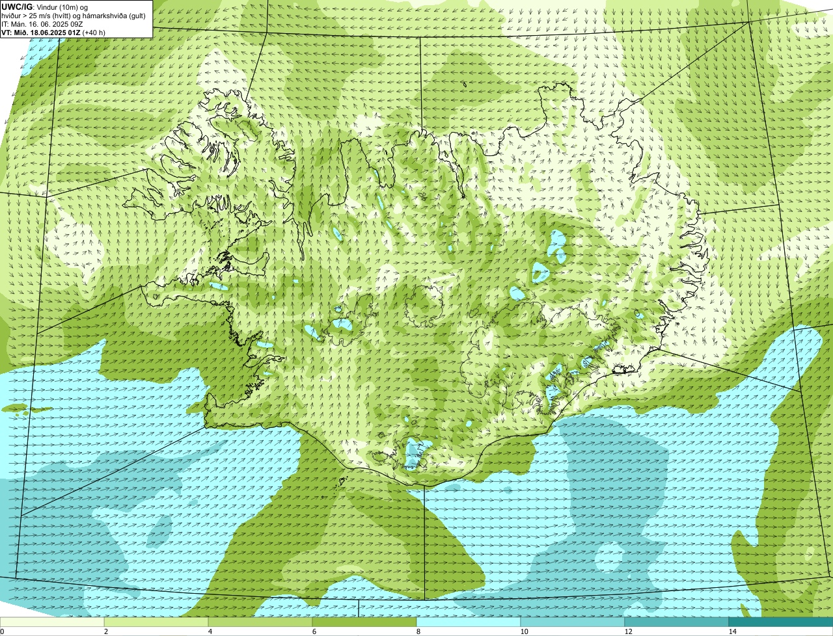833x636 pixels.
Task: Click the legend scale label "4"
Action: tap(210, 631)
